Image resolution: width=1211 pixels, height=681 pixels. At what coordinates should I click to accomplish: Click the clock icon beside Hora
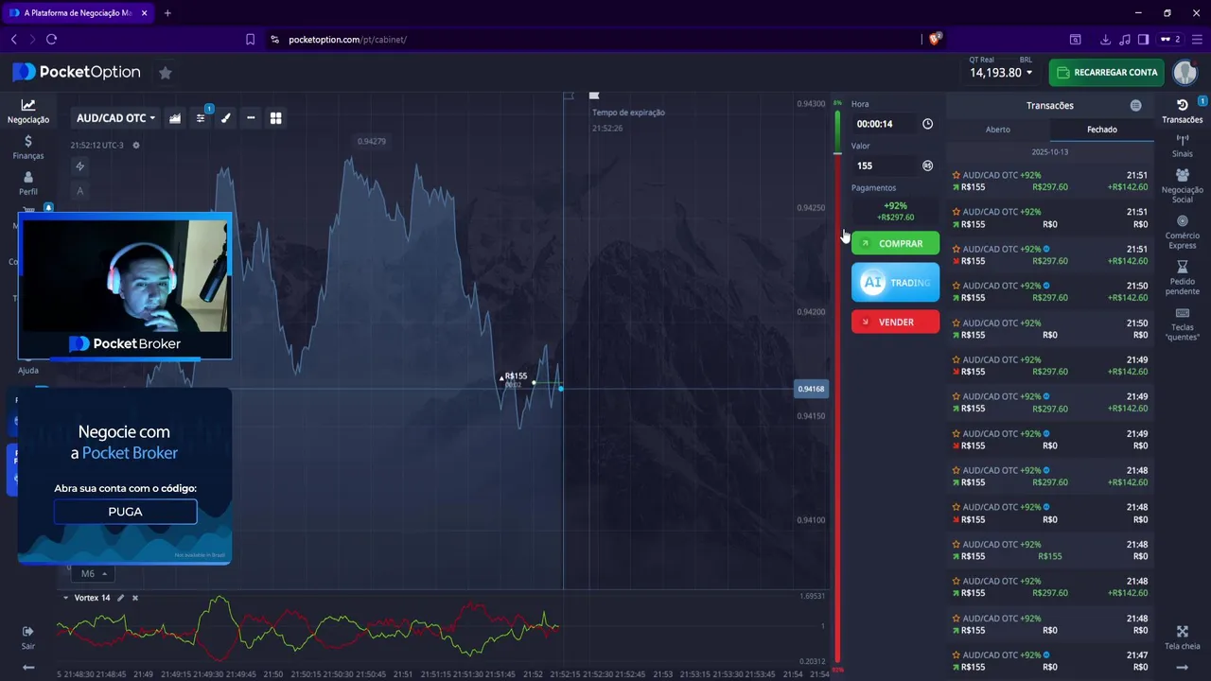tap(927, 124)
